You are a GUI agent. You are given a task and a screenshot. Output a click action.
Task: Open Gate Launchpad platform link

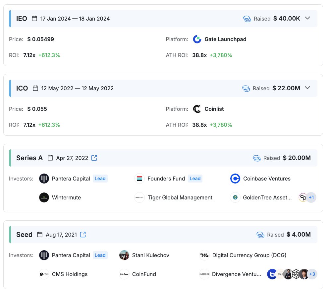[225, 39]
